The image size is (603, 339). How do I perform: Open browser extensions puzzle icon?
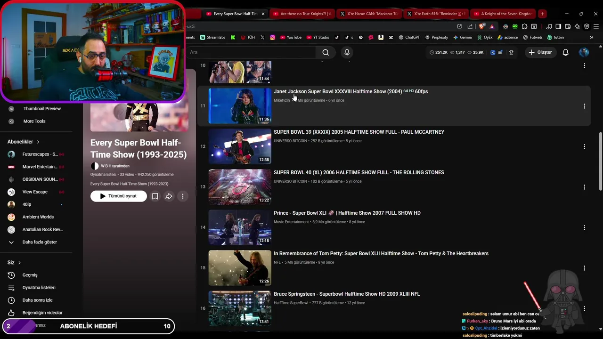[525, 26]
